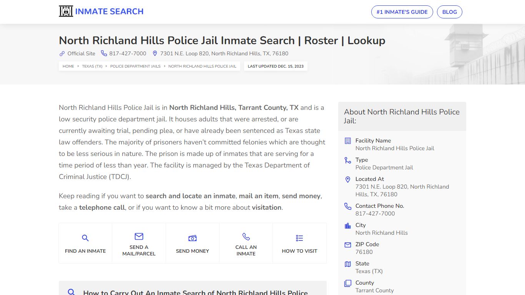Select the North Richland Hills Police Jail breadcrumb
Screen dimensions: 525x295
[203, 66]
